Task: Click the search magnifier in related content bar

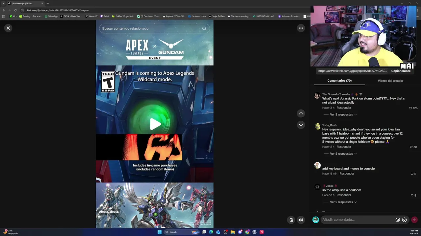Action: point(204,29)
